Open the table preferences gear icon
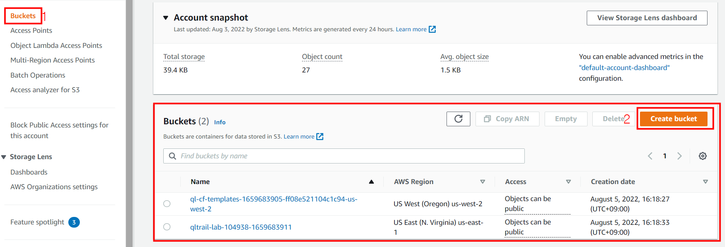725x247 pixels. click(703, 156)
